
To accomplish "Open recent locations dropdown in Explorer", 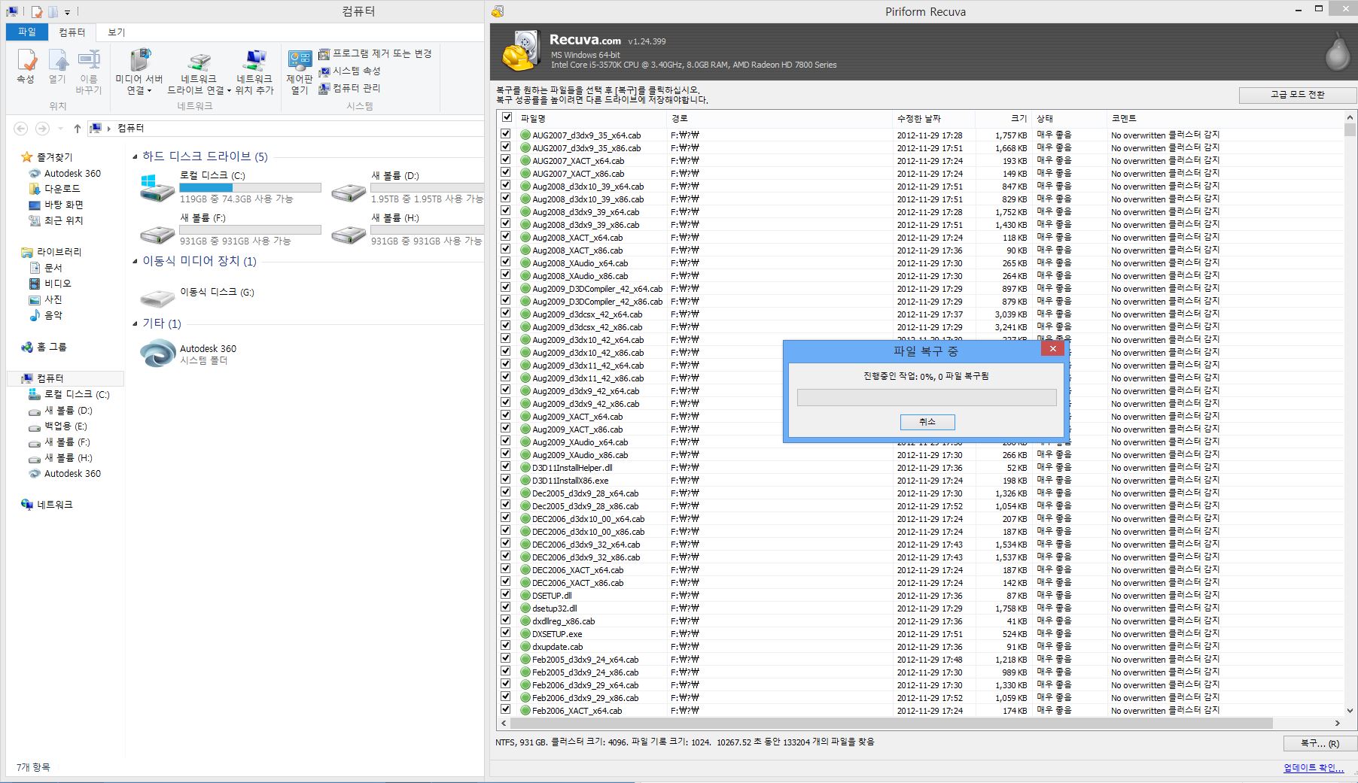I will (x=60, y=129).
